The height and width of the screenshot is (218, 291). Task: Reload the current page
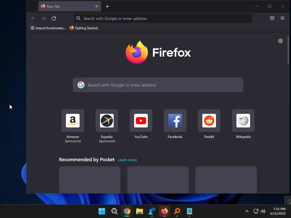coord(54,18)
